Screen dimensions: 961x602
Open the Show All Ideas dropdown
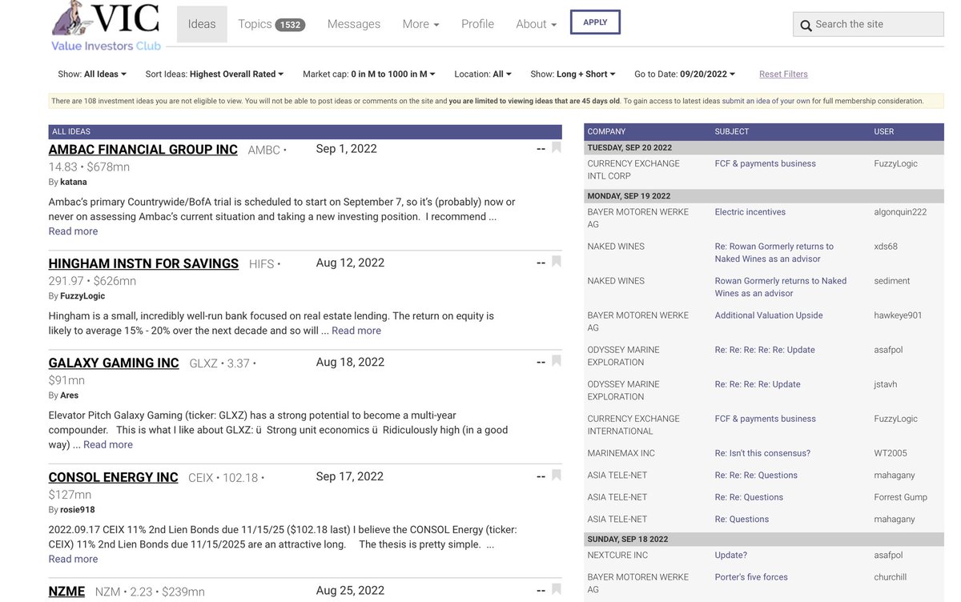(x=92, y=74)
